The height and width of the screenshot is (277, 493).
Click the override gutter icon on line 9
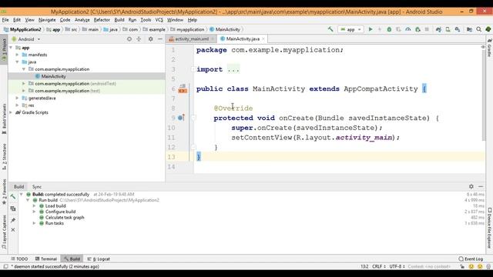(x=181, y=118)
